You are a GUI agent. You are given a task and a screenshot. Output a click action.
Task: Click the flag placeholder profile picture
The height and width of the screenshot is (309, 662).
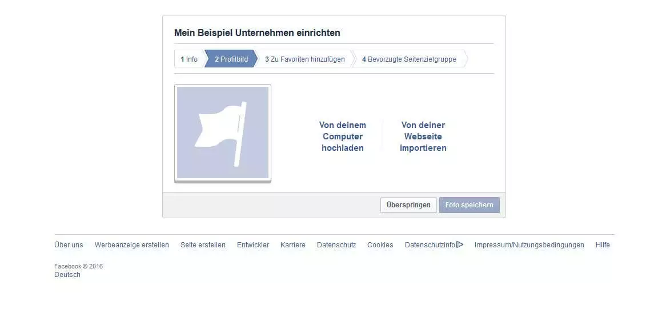(x=222, y=133)
